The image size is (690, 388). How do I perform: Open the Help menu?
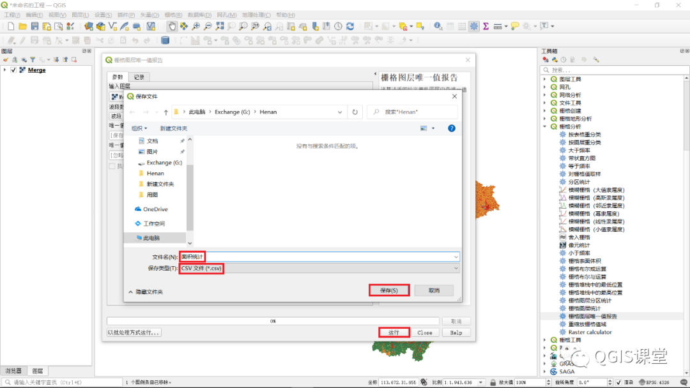pyautogui.click(x=286, y=15)
